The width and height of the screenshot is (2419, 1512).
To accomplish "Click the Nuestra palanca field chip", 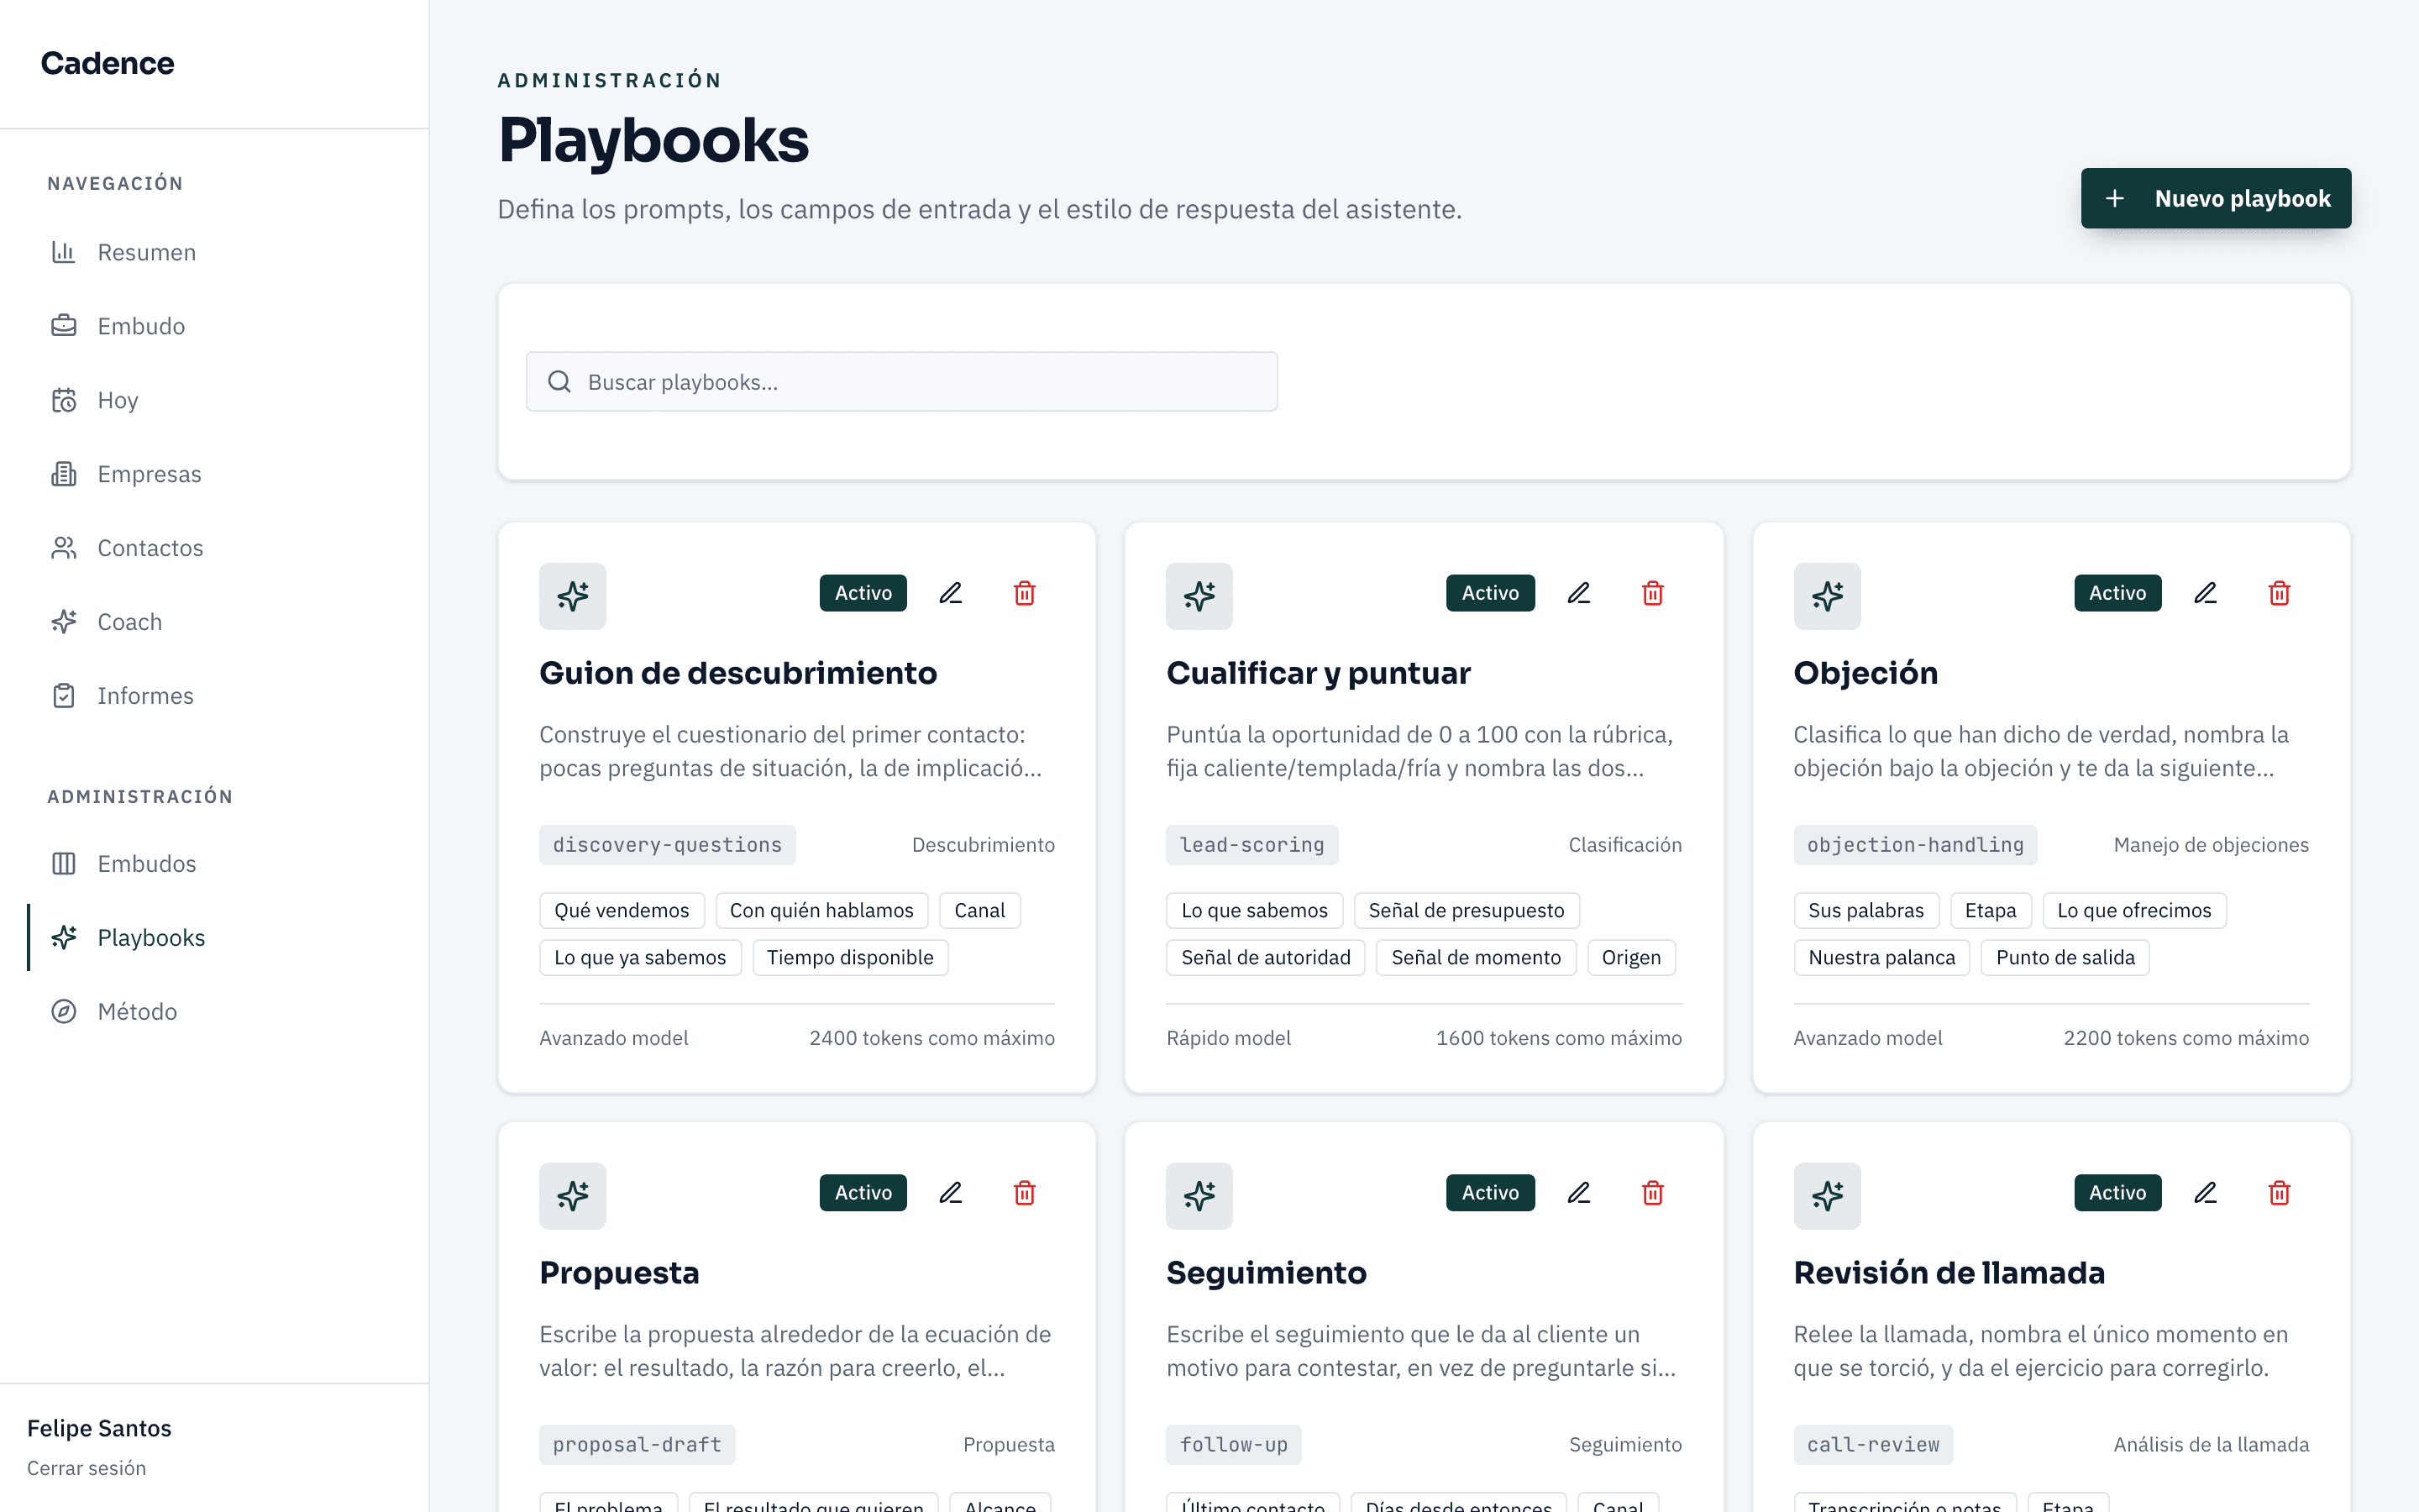I will [1881, 958].
